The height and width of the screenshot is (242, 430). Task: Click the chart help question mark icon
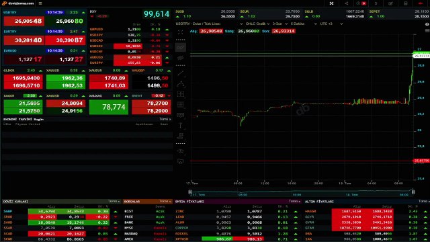pyautogui.click(x=427, y=24)
